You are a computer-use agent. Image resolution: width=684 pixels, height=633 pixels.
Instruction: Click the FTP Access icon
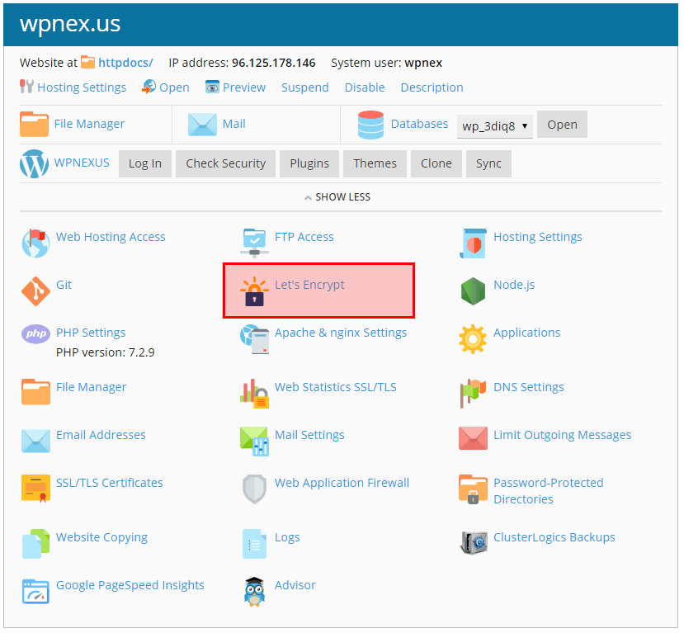tap(254, 243)
